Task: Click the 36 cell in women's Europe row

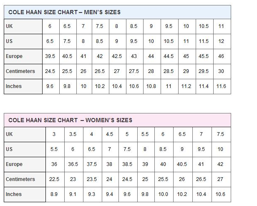Action: click(x=54, y=164)
